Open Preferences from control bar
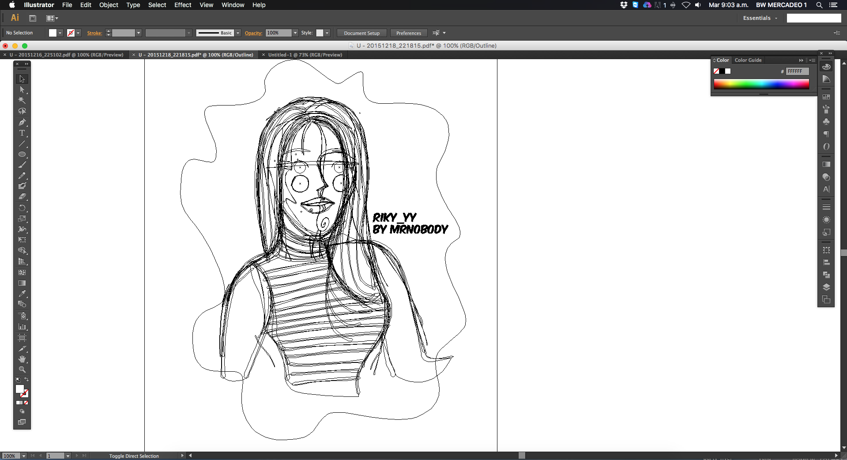 click(408, 33)
